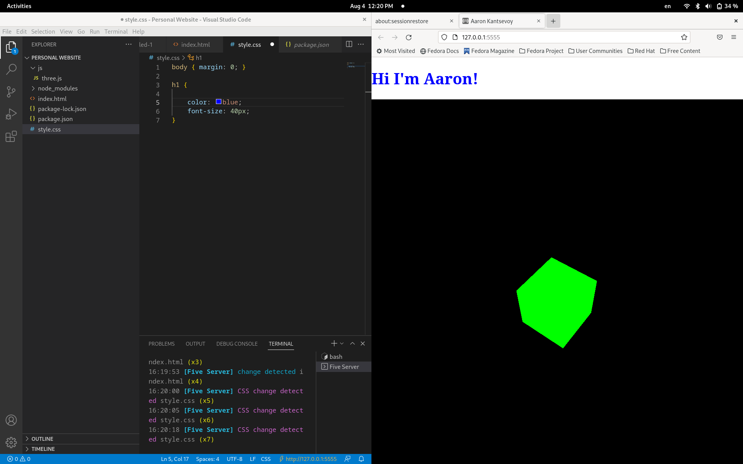
Task: Open the Terminal menu
Action: click(116, 31)
